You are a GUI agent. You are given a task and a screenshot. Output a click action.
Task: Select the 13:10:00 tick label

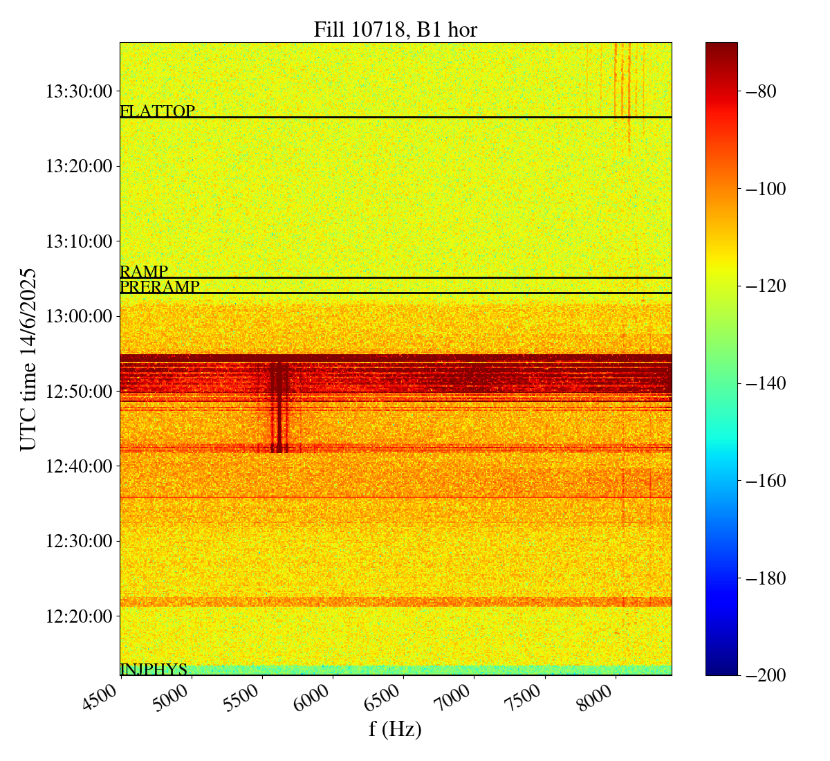(79, 241)
